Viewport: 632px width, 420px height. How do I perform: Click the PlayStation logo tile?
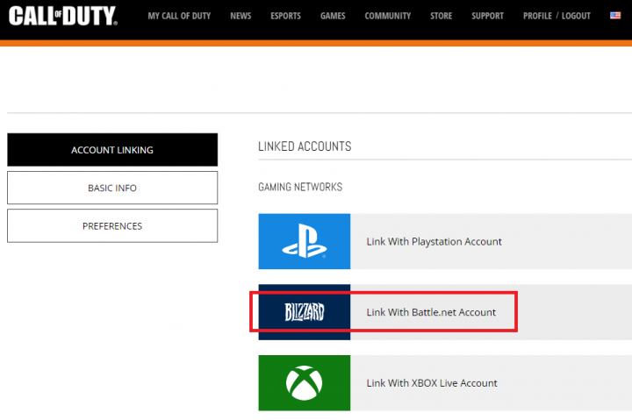[x=305, y=241]
